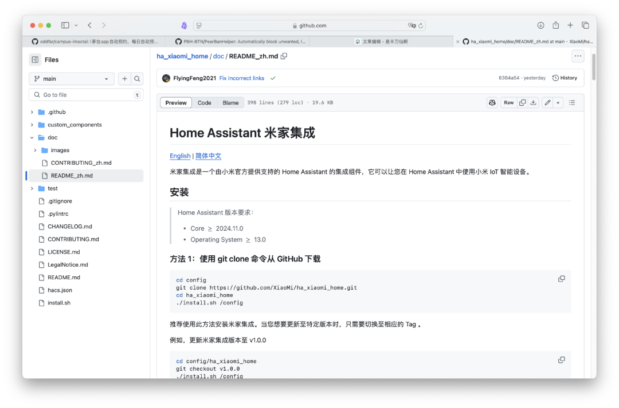The image size is (619, 408).
Task: Download the raw README file
Action: 533,102
